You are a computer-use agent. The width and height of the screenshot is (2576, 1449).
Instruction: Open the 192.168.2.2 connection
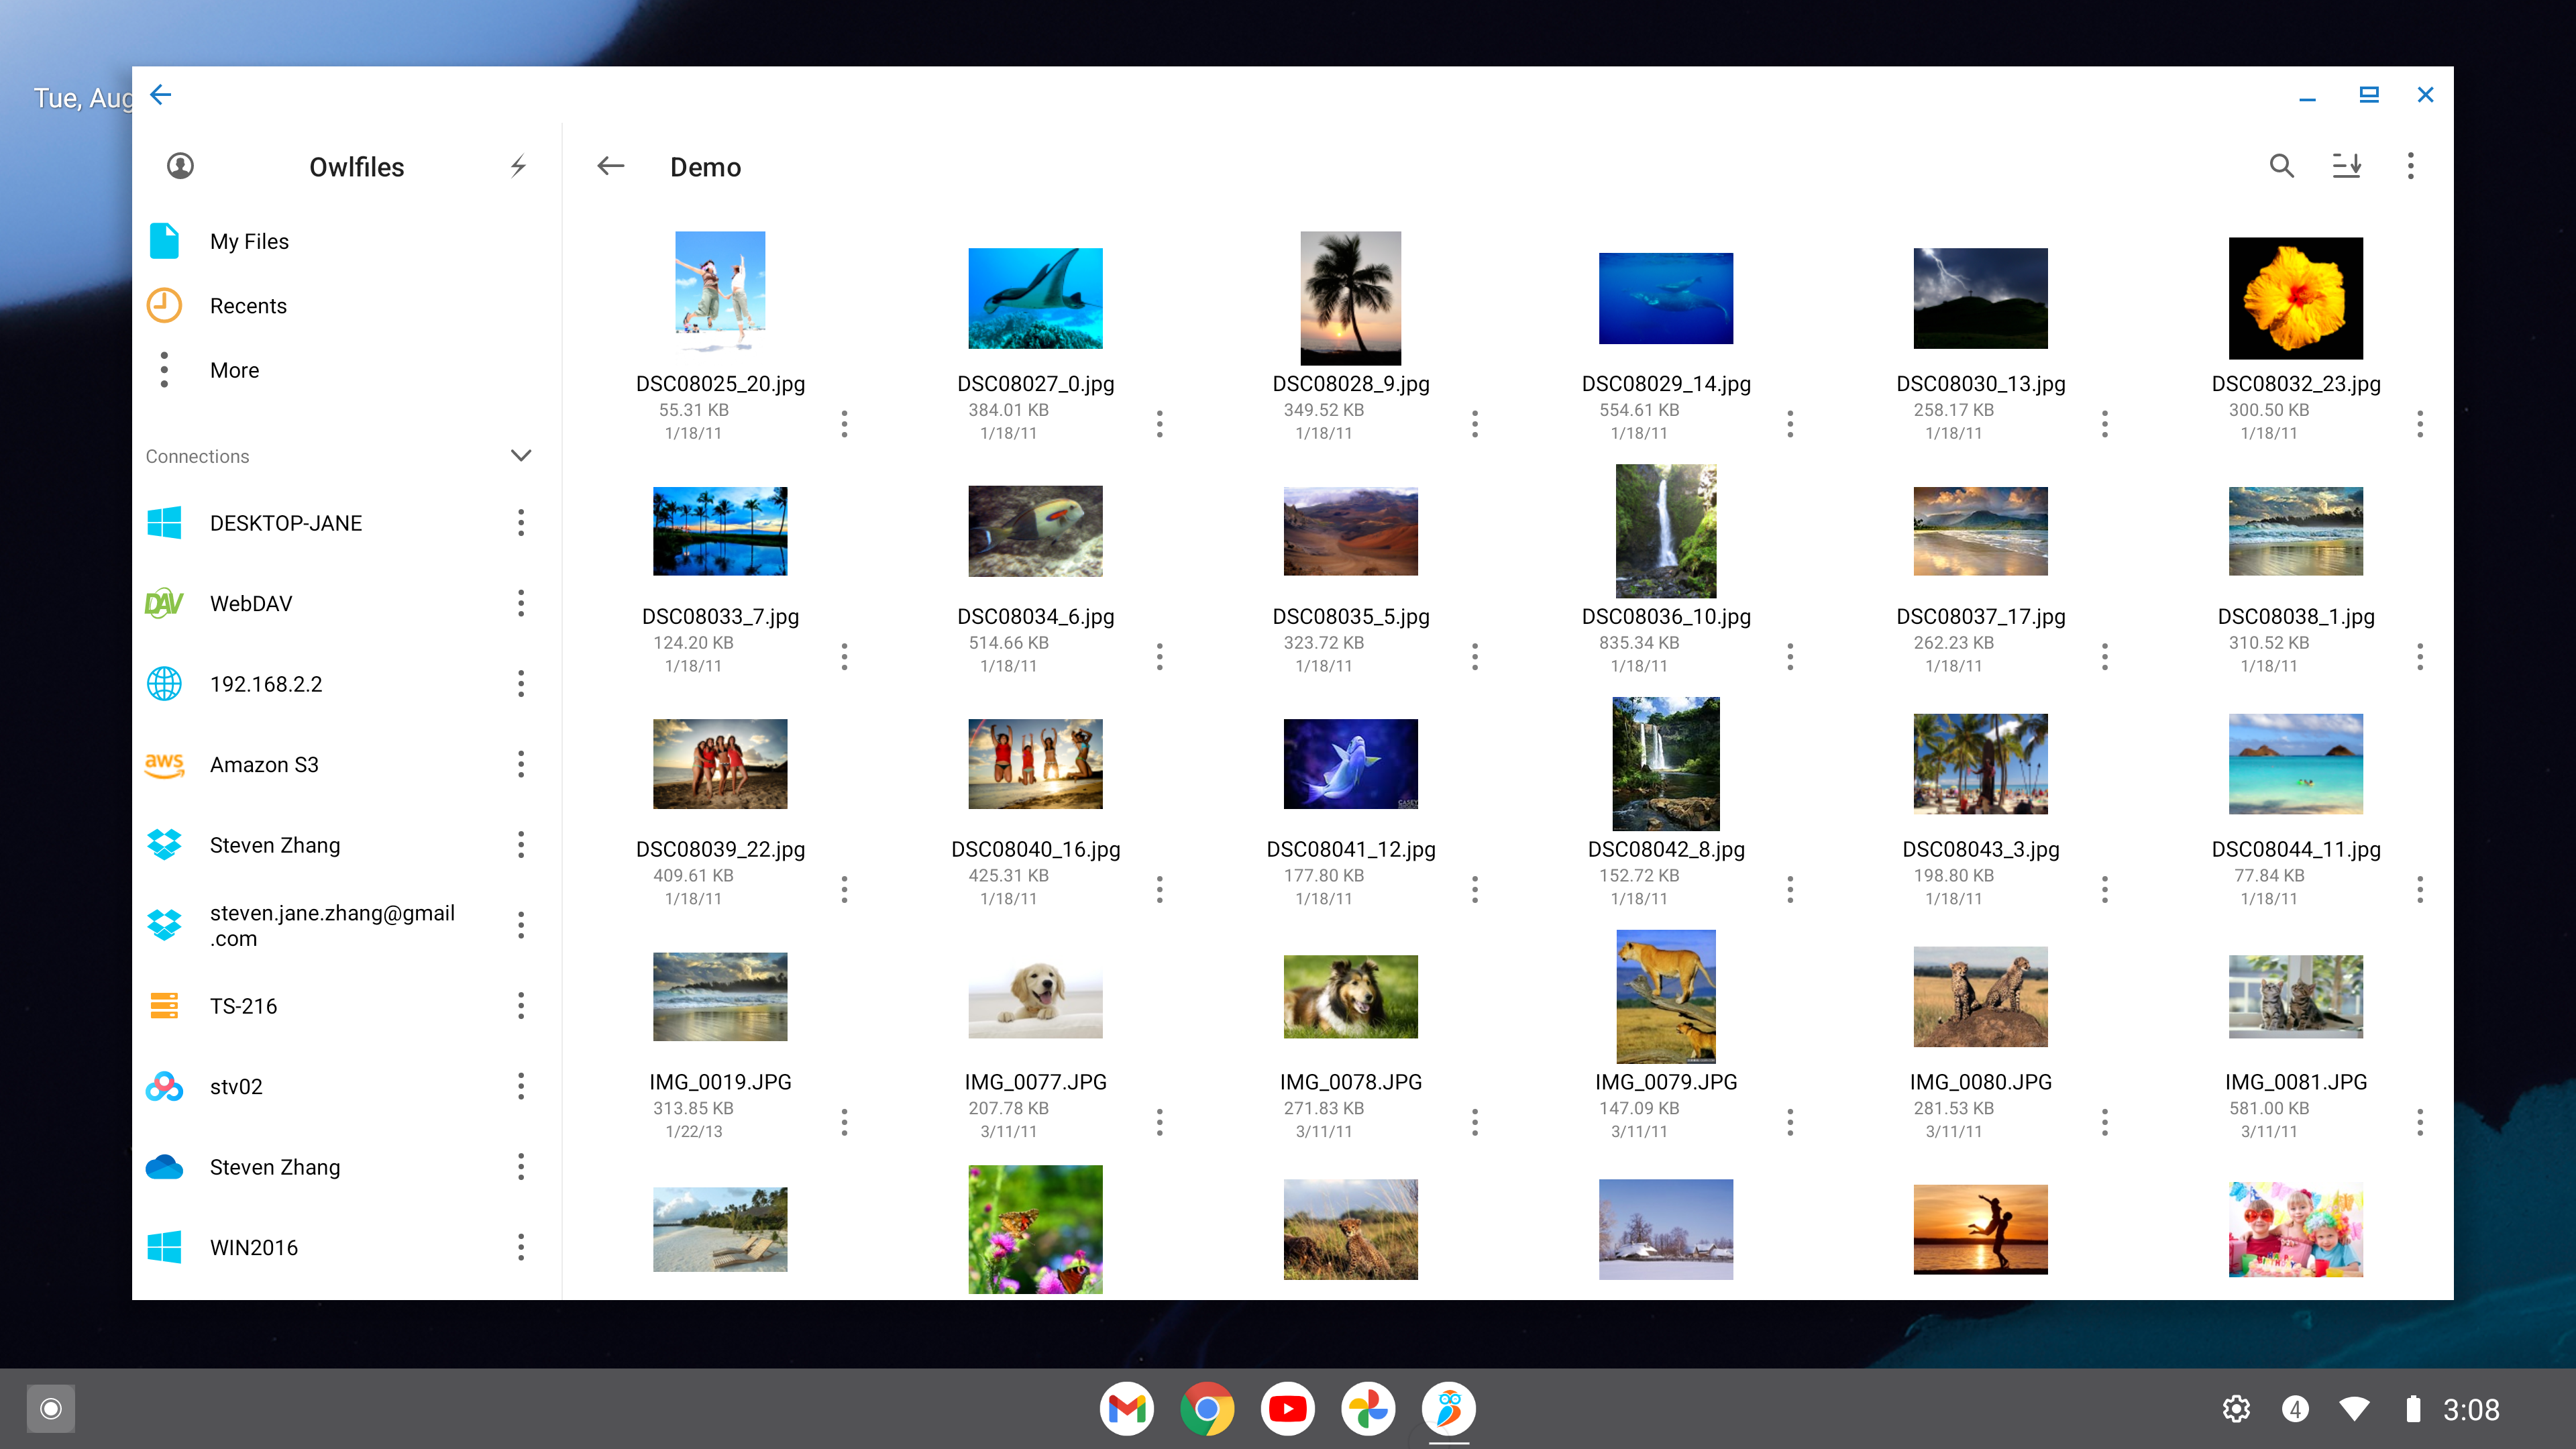tap(266, 684)
